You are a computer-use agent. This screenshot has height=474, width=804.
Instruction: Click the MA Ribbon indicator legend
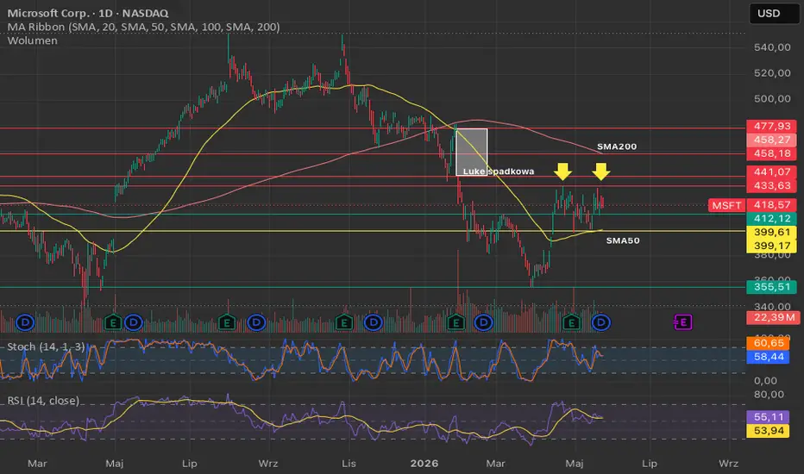click(143, 28)
